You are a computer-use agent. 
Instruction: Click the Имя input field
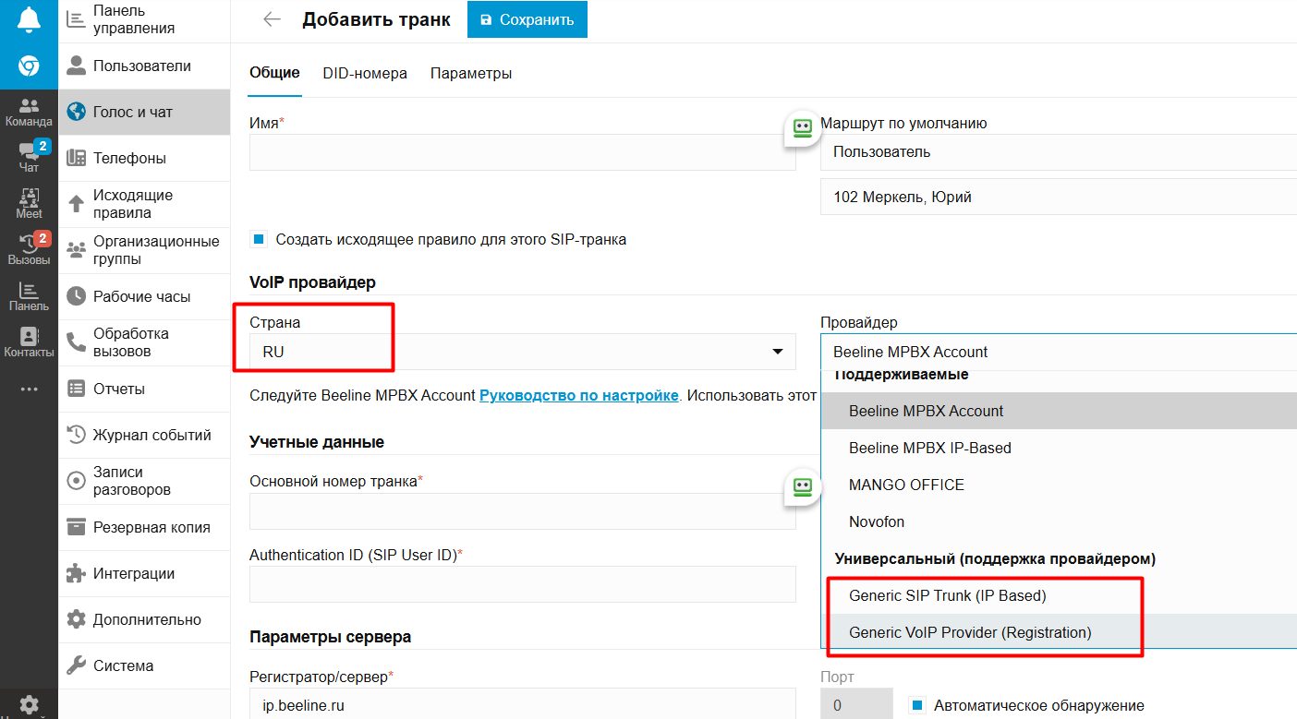[x=523, y=152]
